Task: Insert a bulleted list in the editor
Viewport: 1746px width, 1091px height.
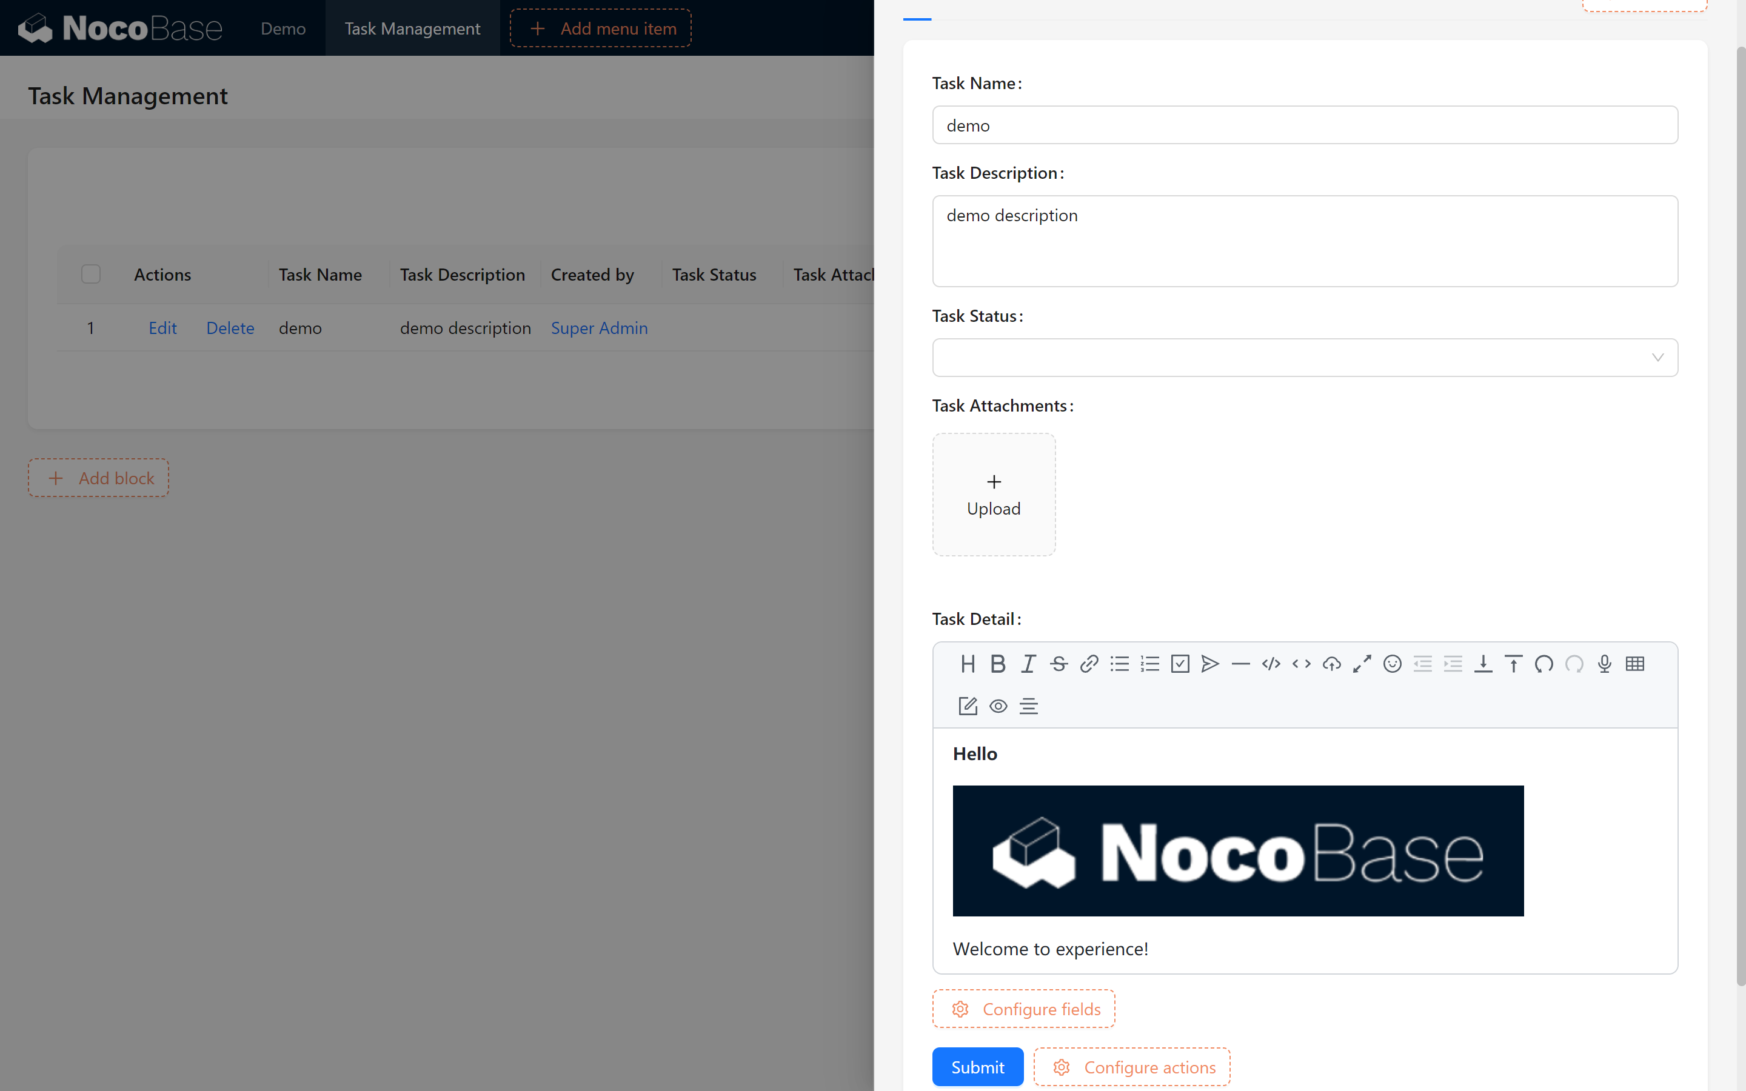Action: tap(1119, 664)
